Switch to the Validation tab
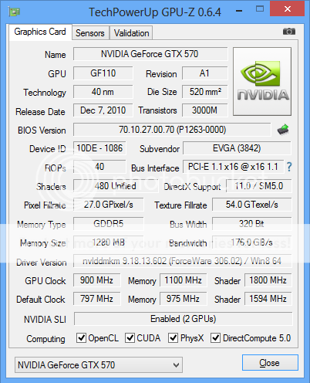Viewport: 310px width, 383px height. 131,33
